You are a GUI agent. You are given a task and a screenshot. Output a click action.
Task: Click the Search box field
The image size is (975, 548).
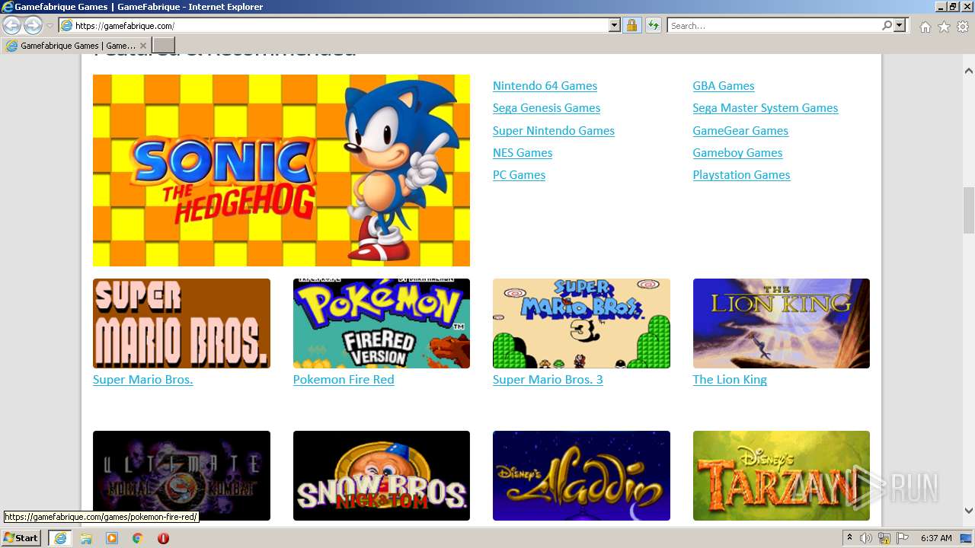coord(774,26)
